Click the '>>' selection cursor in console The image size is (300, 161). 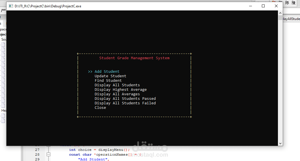(90, 72)
